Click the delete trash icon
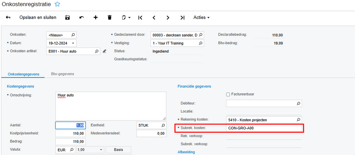Image resolution: width=355 pixels, height=155 pixels. 109,17
